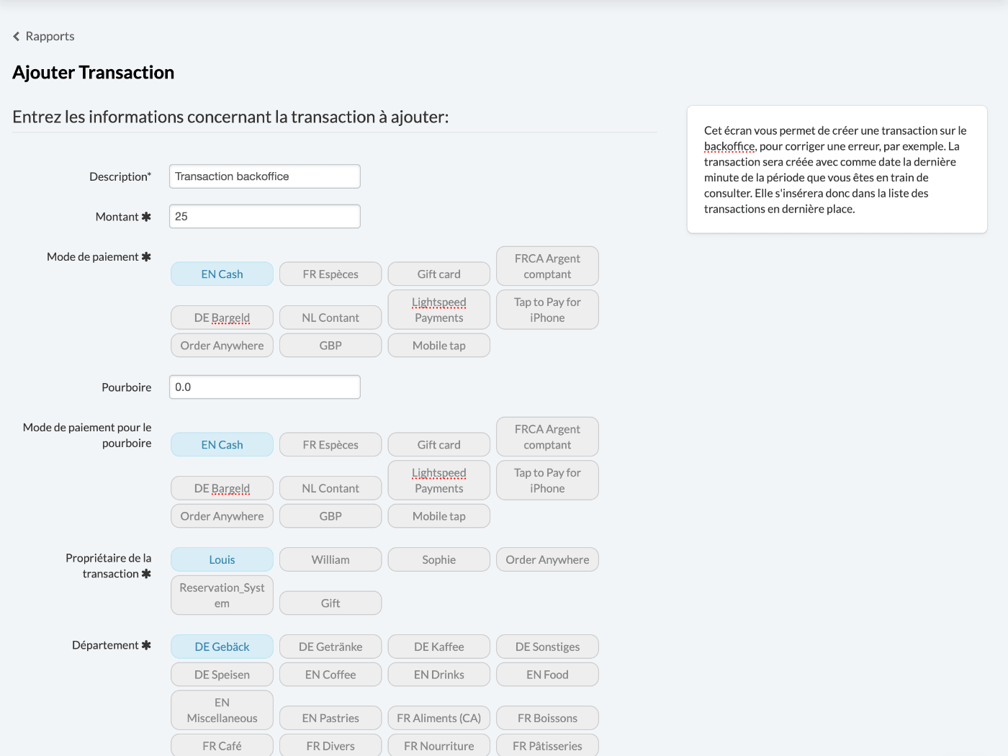This screenshot has width=1008, height=756.
Task: Select the DE Gebäck department
Action: pos(222,647)
